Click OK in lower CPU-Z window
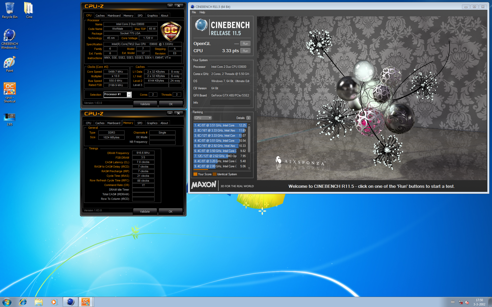 tap(170, 212)
